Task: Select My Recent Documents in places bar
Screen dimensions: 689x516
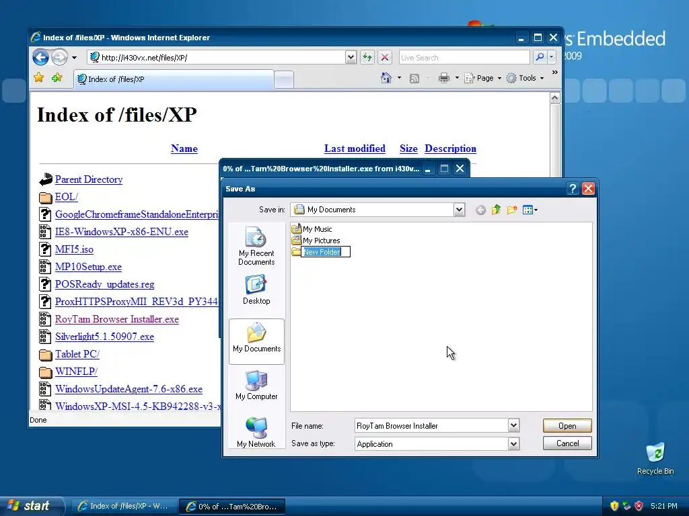Action: 256,246
